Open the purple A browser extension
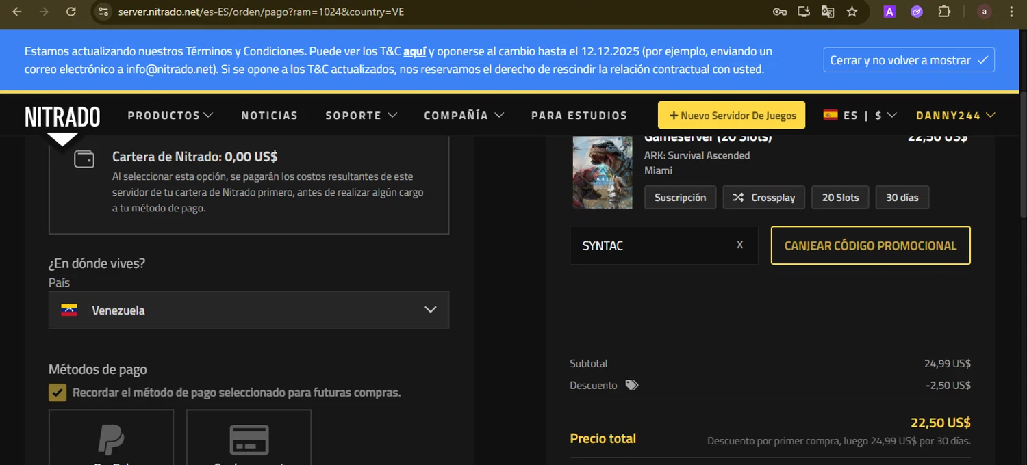 [889, 12]
